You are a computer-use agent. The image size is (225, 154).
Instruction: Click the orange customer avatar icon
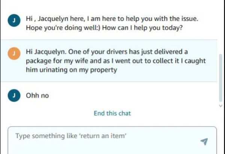[x=14, y=54]
